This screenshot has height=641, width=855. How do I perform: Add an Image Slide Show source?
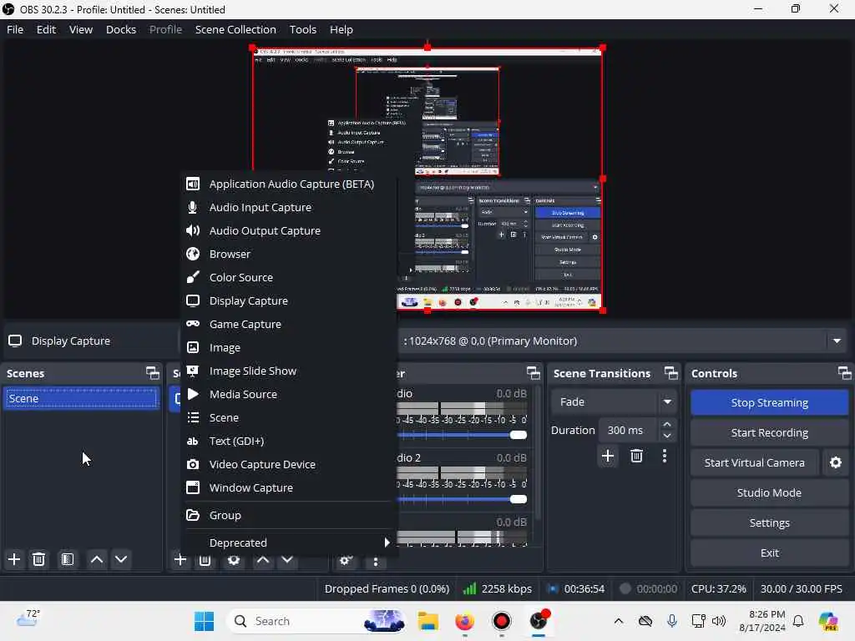pyautogui.click(x=289, y=371)
